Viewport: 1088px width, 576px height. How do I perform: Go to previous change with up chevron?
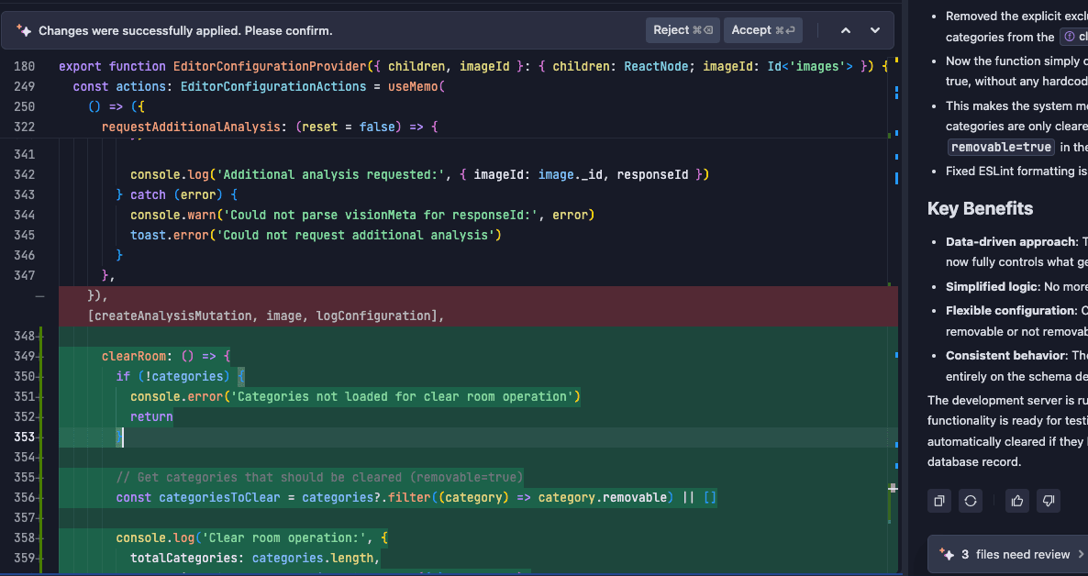[x=846, y=30]
